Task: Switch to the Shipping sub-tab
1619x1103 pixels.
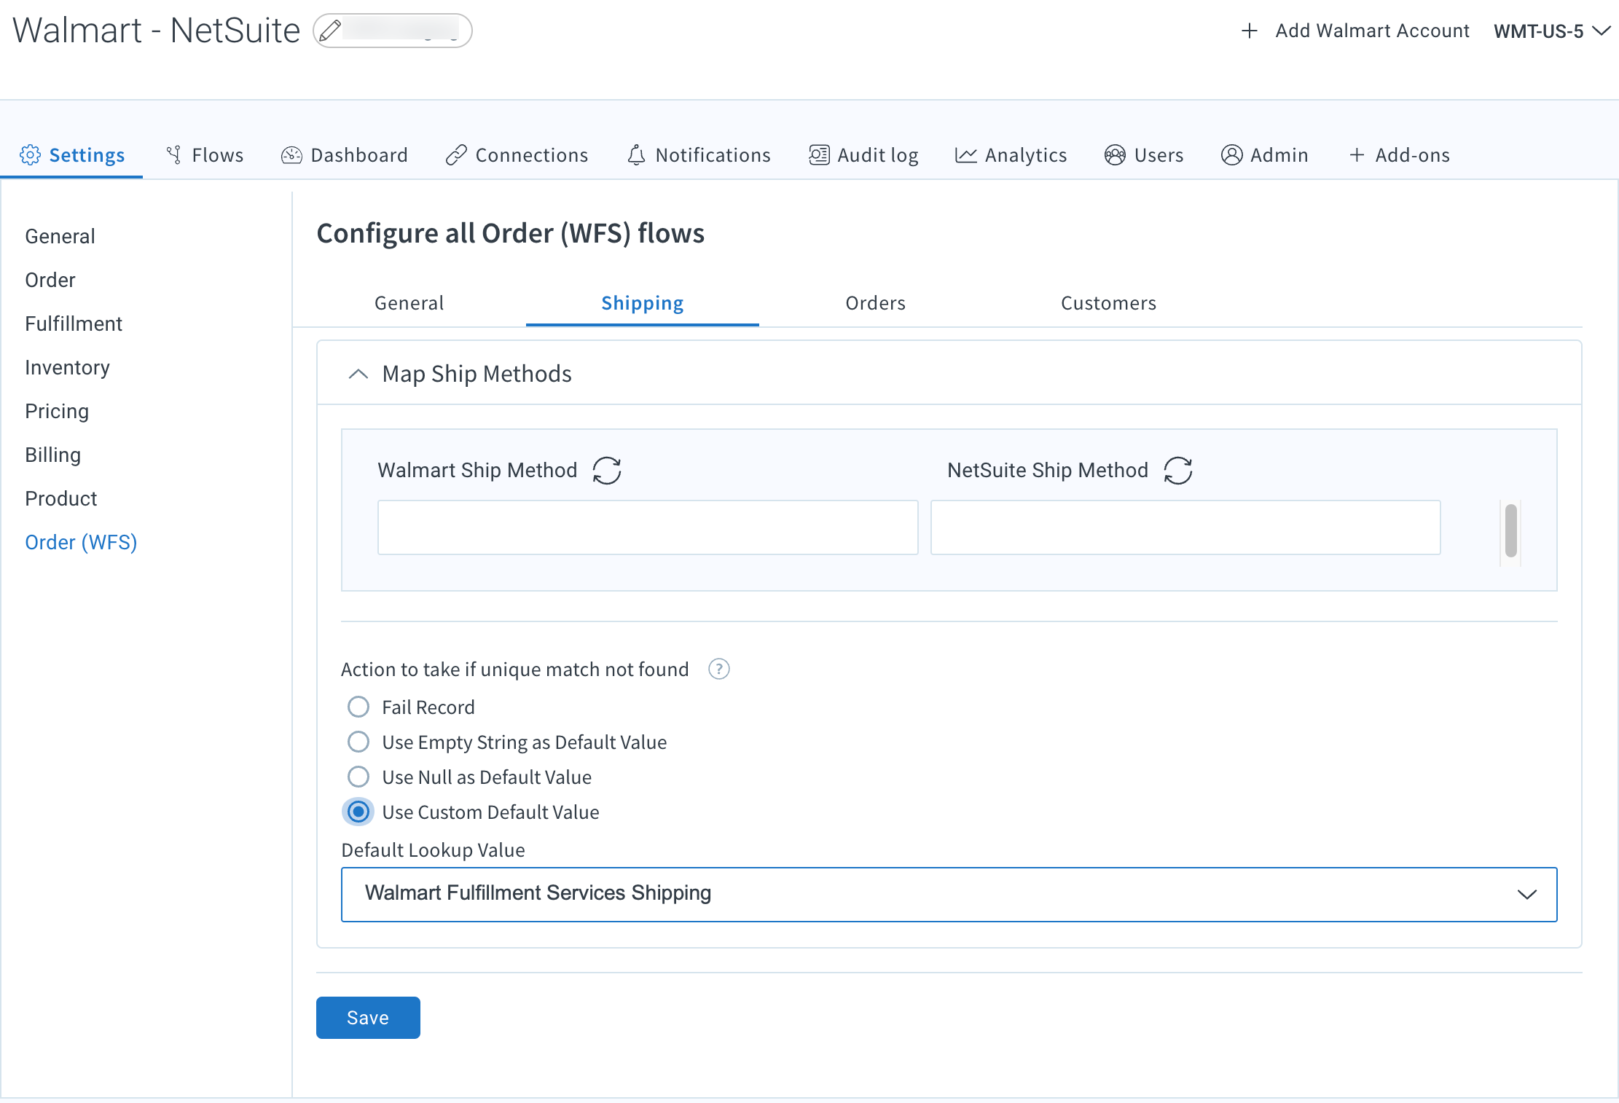Action: pyautogui.click(x=643, y=303)
